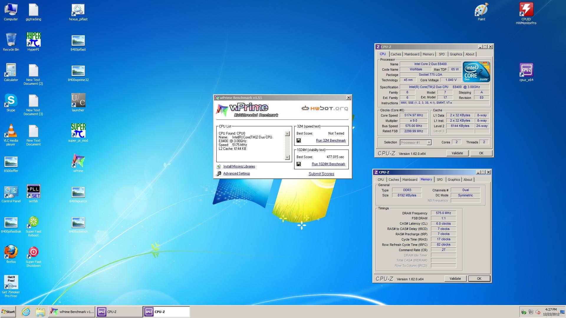The height and width of the screenshot is (318, 566).
Task: Launch the super_pi_mod shortcut
Action: point(78,133)
